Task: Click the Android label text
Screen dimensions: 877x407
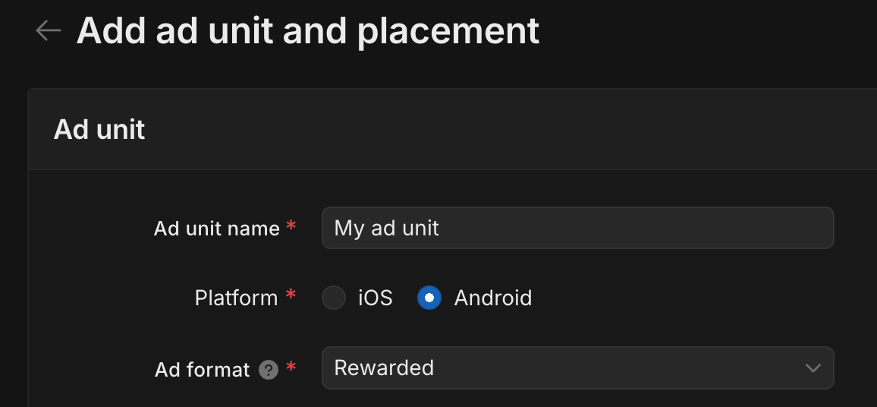Action: (492, 298)
